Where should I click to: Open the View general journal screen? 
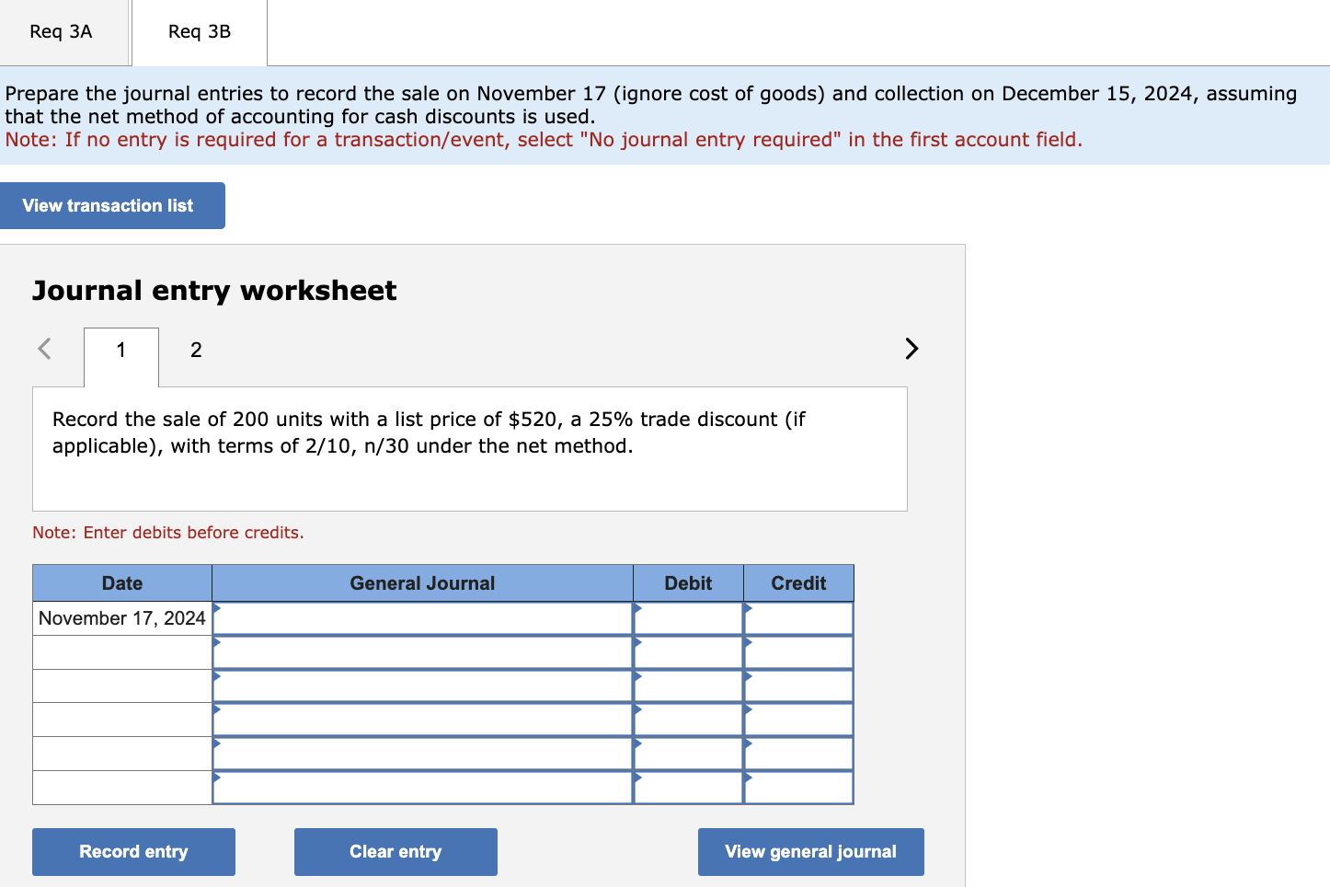[x=809, y=851]
